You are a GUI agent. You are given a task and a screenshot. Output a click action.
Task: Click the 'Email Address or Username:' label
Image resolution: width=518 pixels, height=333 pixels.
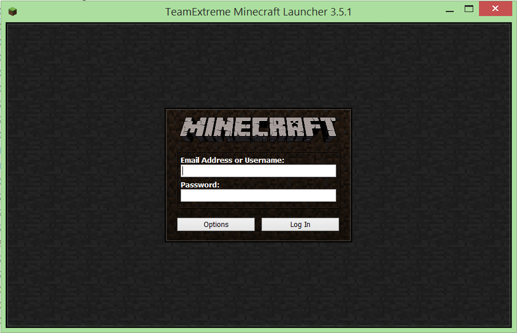[232, 160]
